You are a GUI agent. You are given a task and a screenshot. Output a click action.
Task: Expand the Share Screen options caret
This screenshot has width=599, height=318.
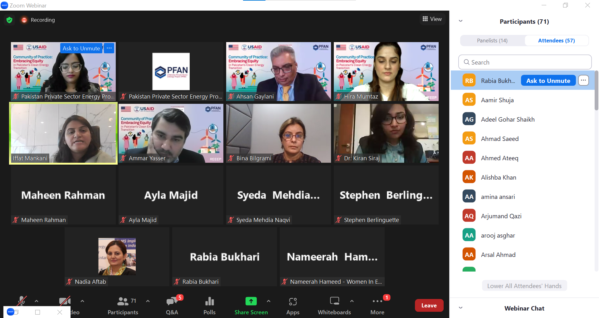(x=269, y=301)
